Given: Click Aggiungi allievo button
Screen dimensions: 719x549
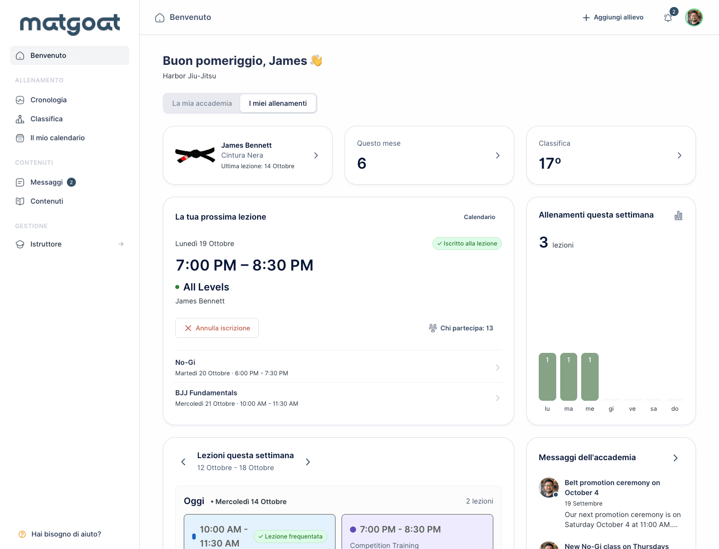Looking at the screenshot, I should click(613, 17).
